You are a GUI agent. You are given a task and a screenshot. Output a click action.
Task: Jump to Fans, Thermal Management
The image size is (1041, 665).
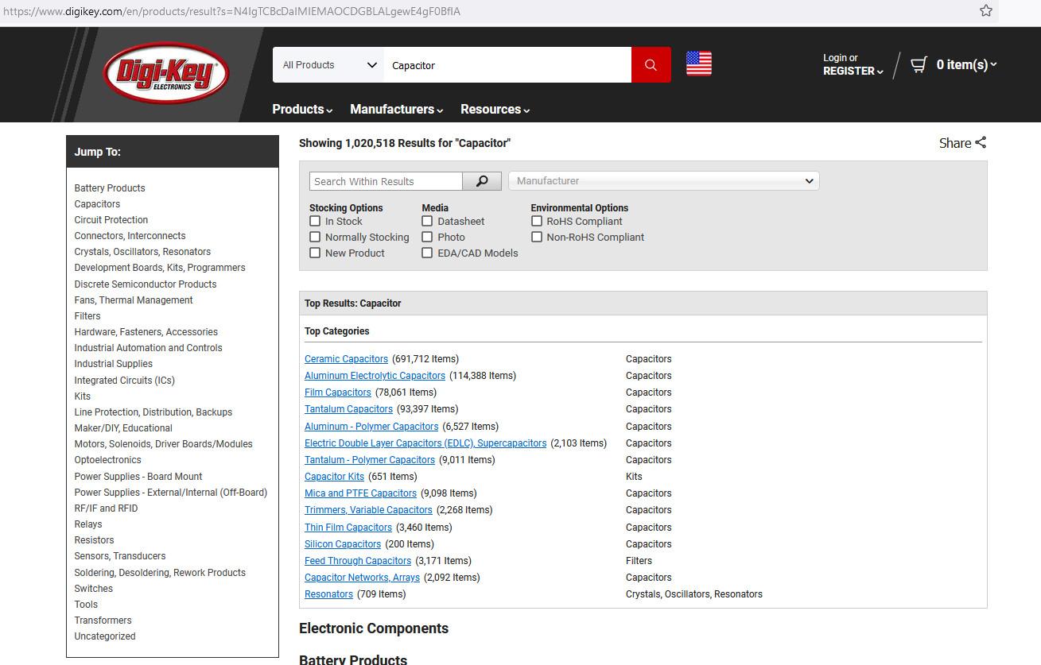[x=134, y=300]
